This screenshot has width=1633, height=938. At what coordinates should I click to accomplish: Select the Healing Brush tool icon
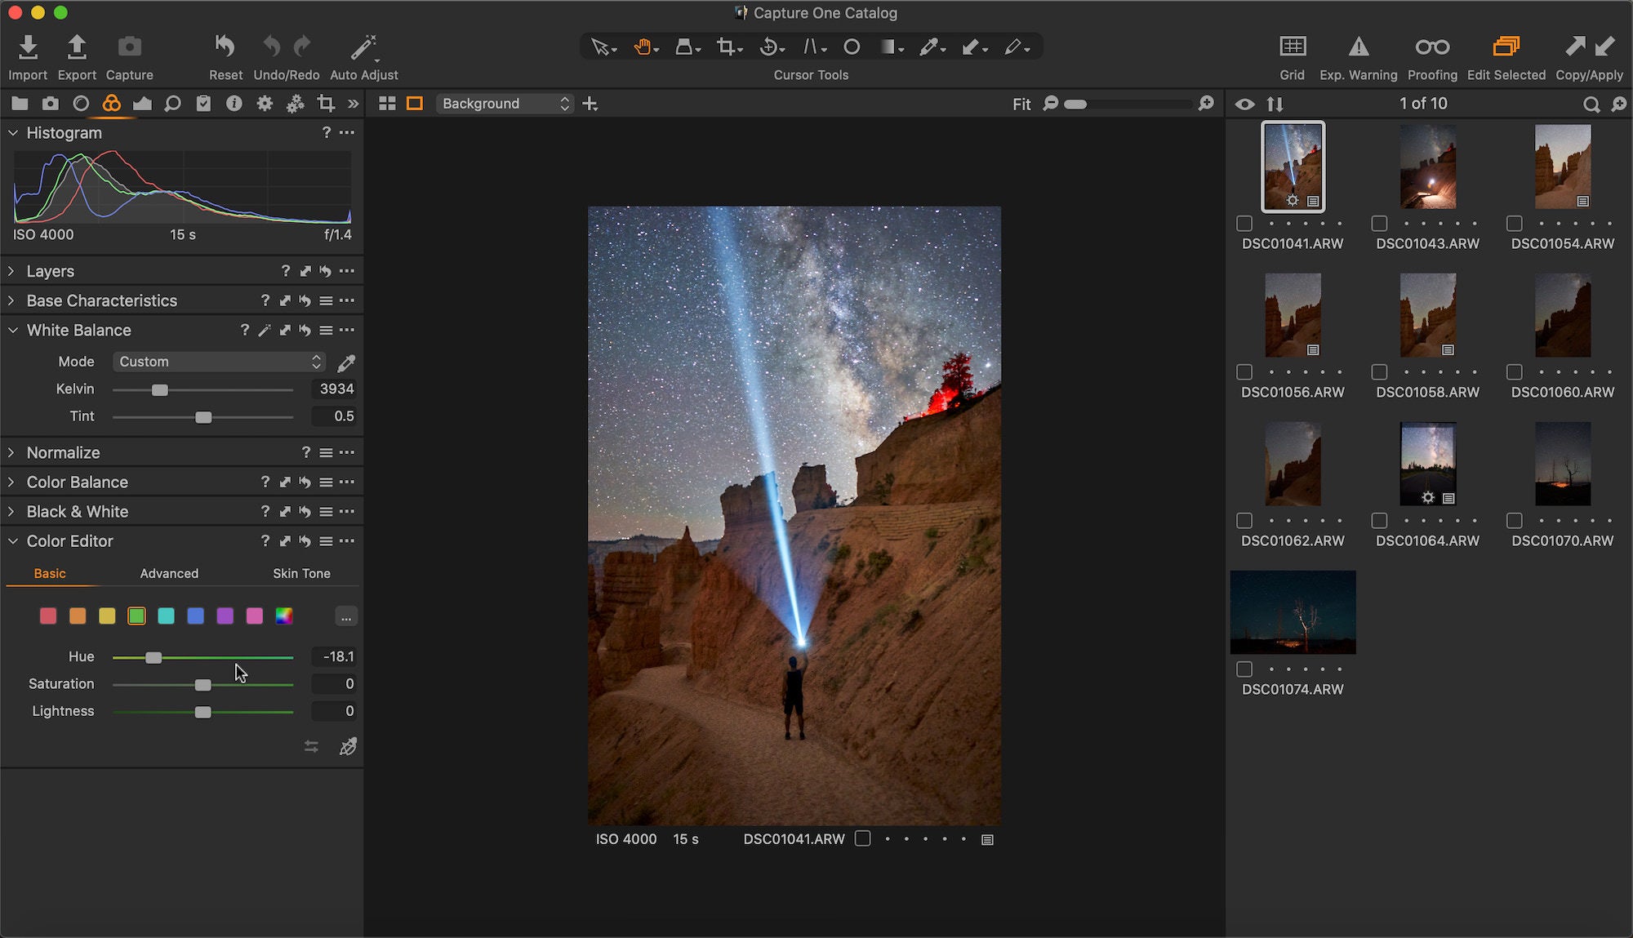[x=970, y=46]
